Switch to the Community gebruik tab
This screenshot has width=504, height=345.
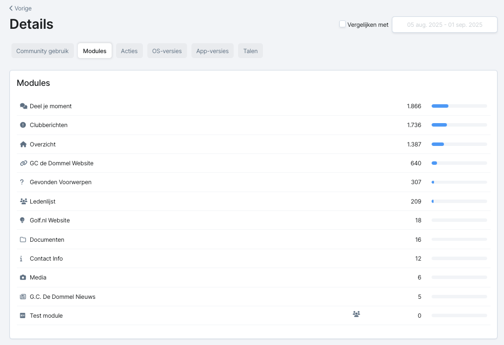pos(43,51)
